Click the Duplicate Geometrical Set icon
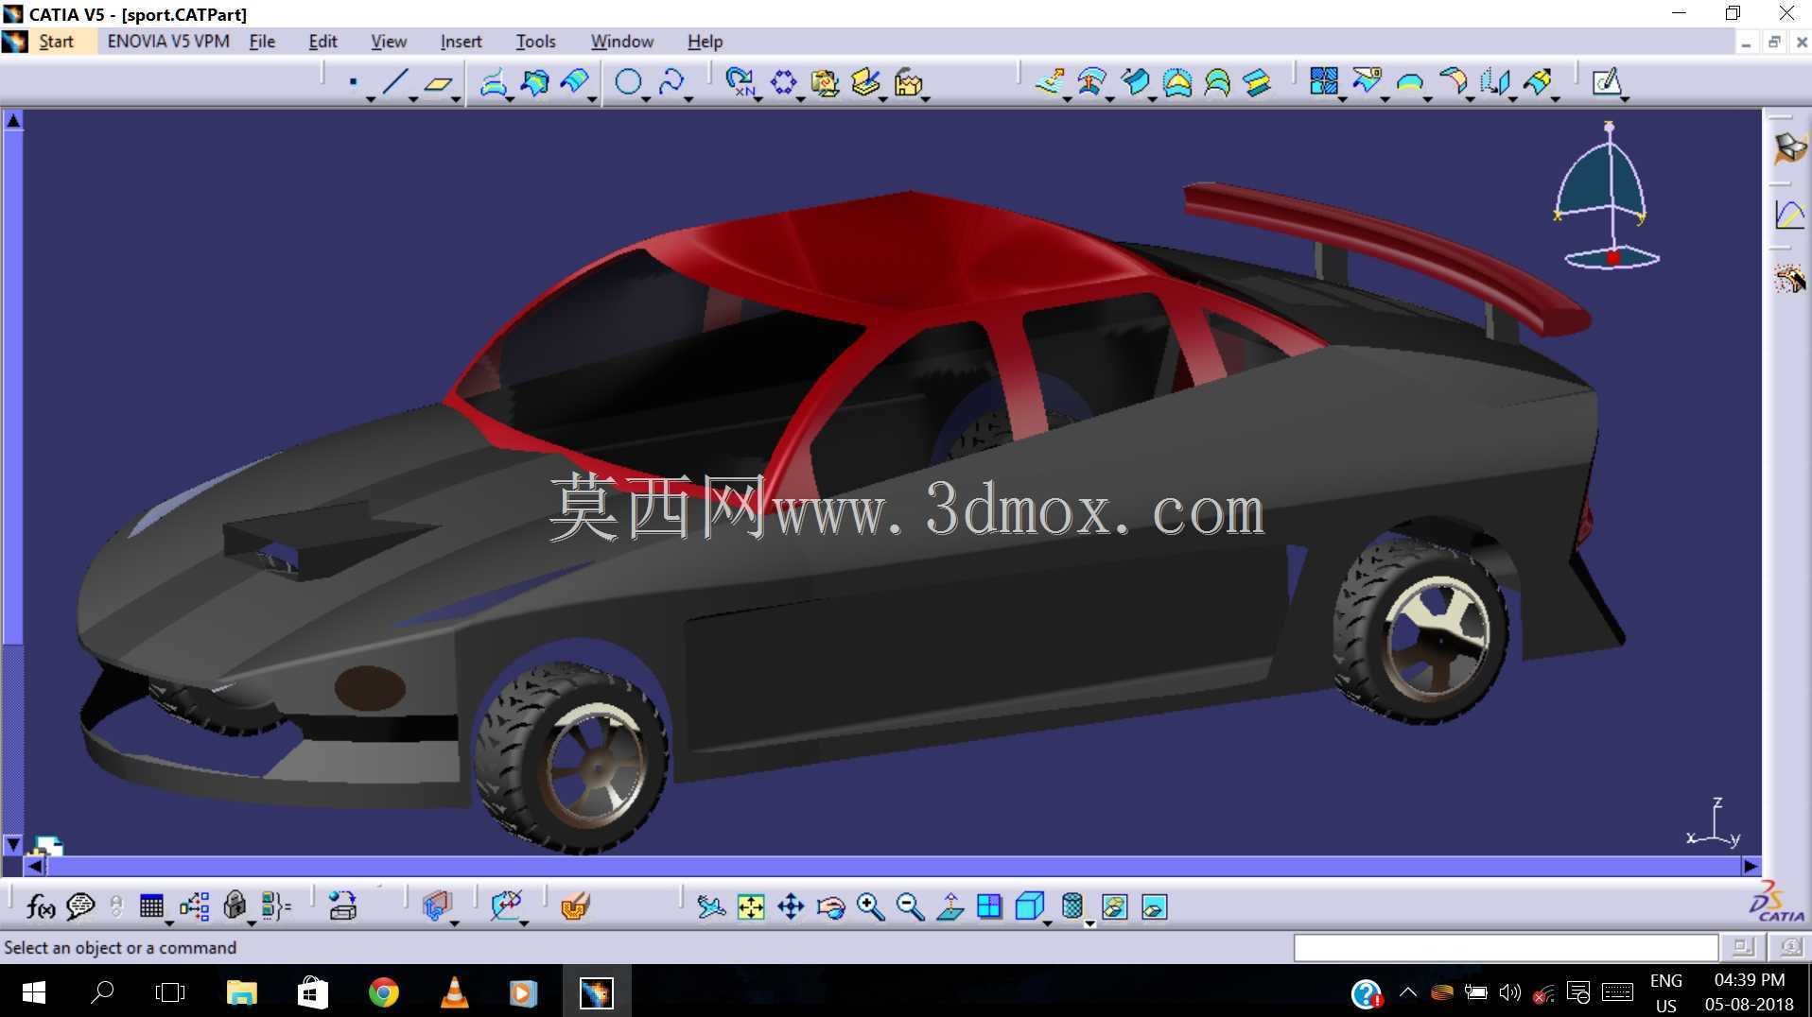 [825, 83]
